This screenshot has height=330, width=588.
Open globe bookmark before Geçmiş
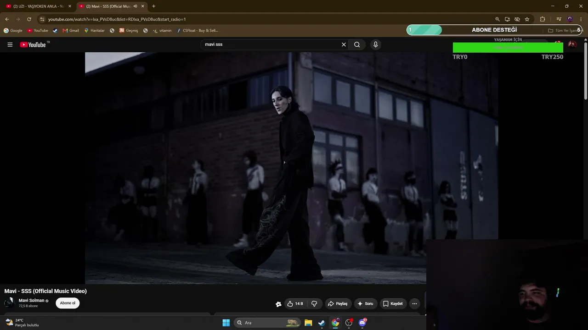(x=112, y=31)
